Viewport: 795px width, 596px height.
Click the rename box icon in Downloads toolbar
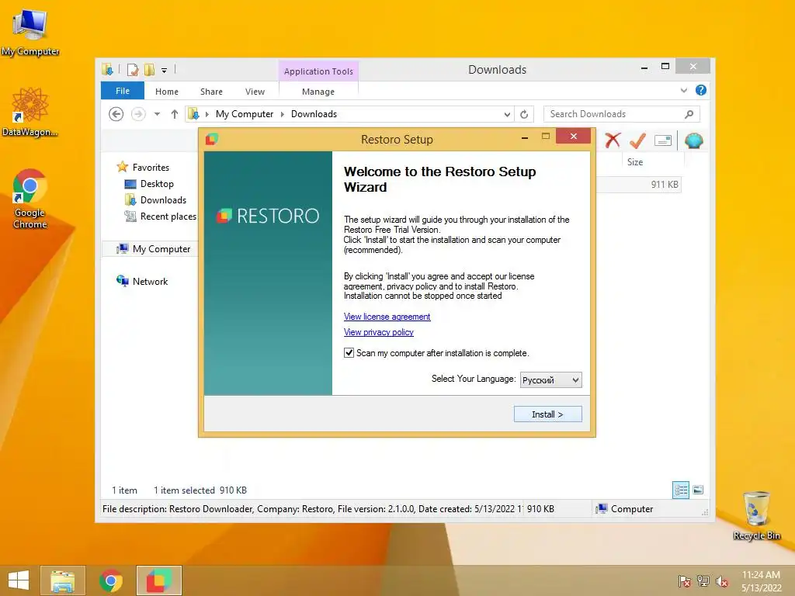tap(663, 140)
